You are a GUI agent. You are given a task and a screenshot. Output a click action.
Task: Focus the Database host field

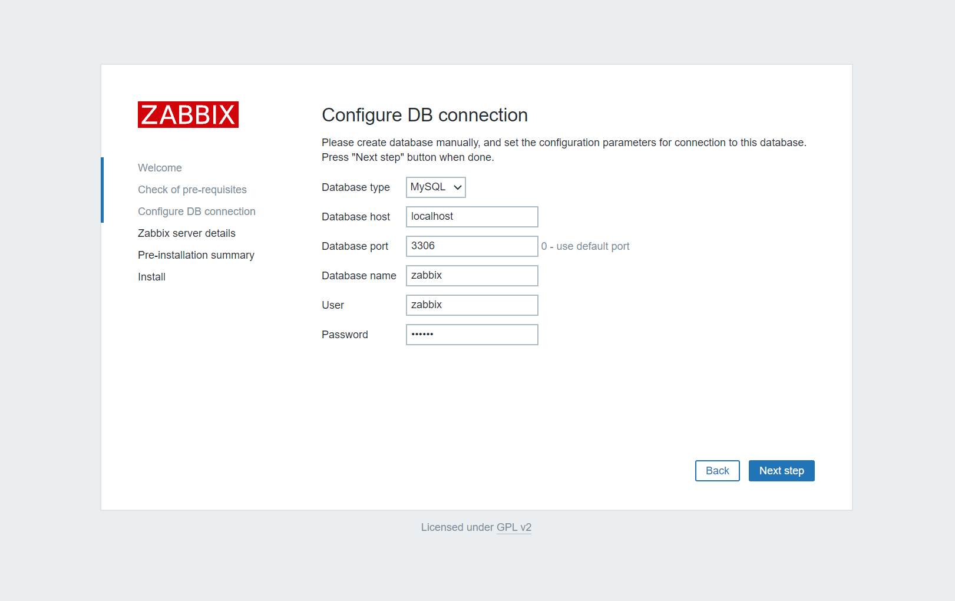pos(472,217)
